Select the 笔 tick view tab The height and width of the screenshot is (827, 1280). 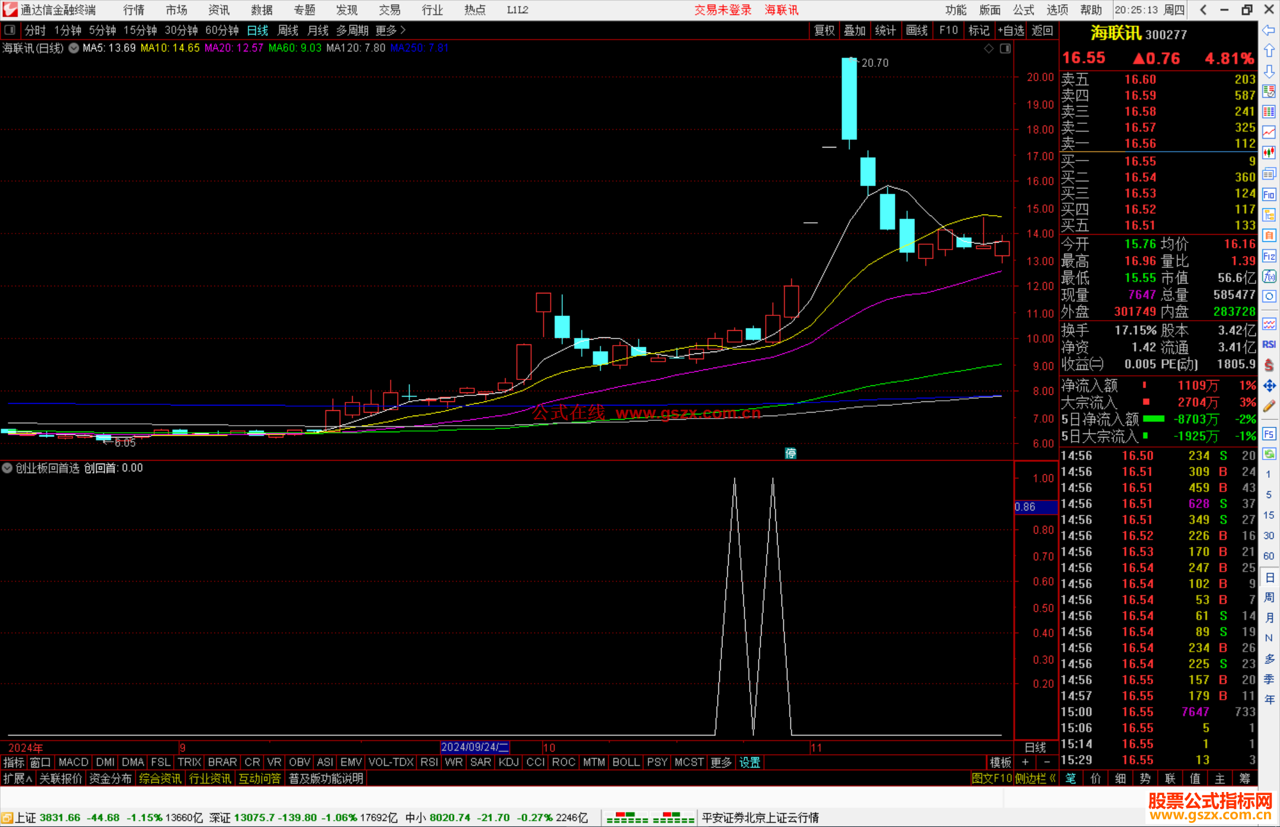tap(1071, 778)
